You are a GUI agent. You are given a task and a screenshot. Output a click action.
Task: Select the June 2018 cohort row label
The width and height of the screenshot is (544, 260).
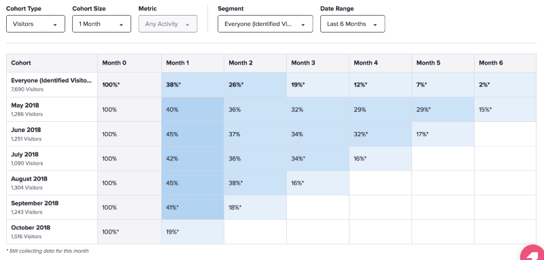click(x=26, y=130)
